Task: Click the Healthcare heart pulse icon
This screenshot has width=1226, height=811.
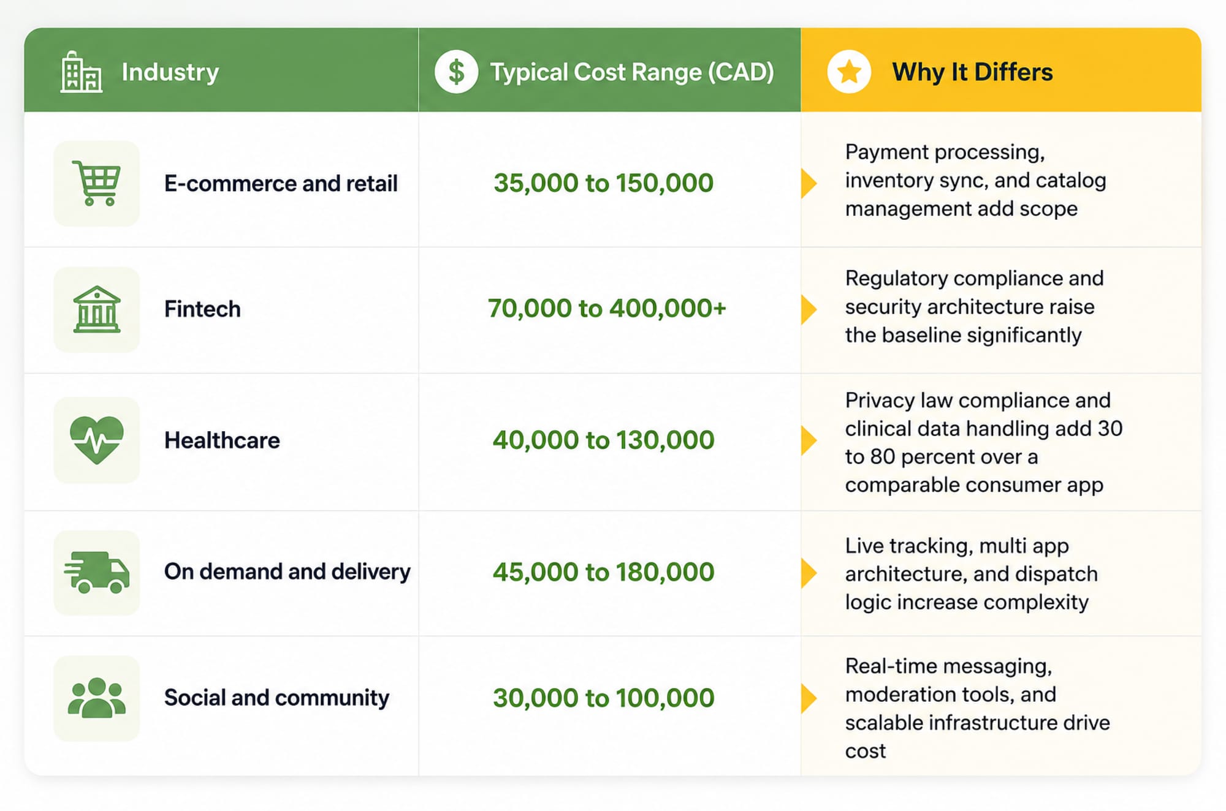Action: coord(96,440)
